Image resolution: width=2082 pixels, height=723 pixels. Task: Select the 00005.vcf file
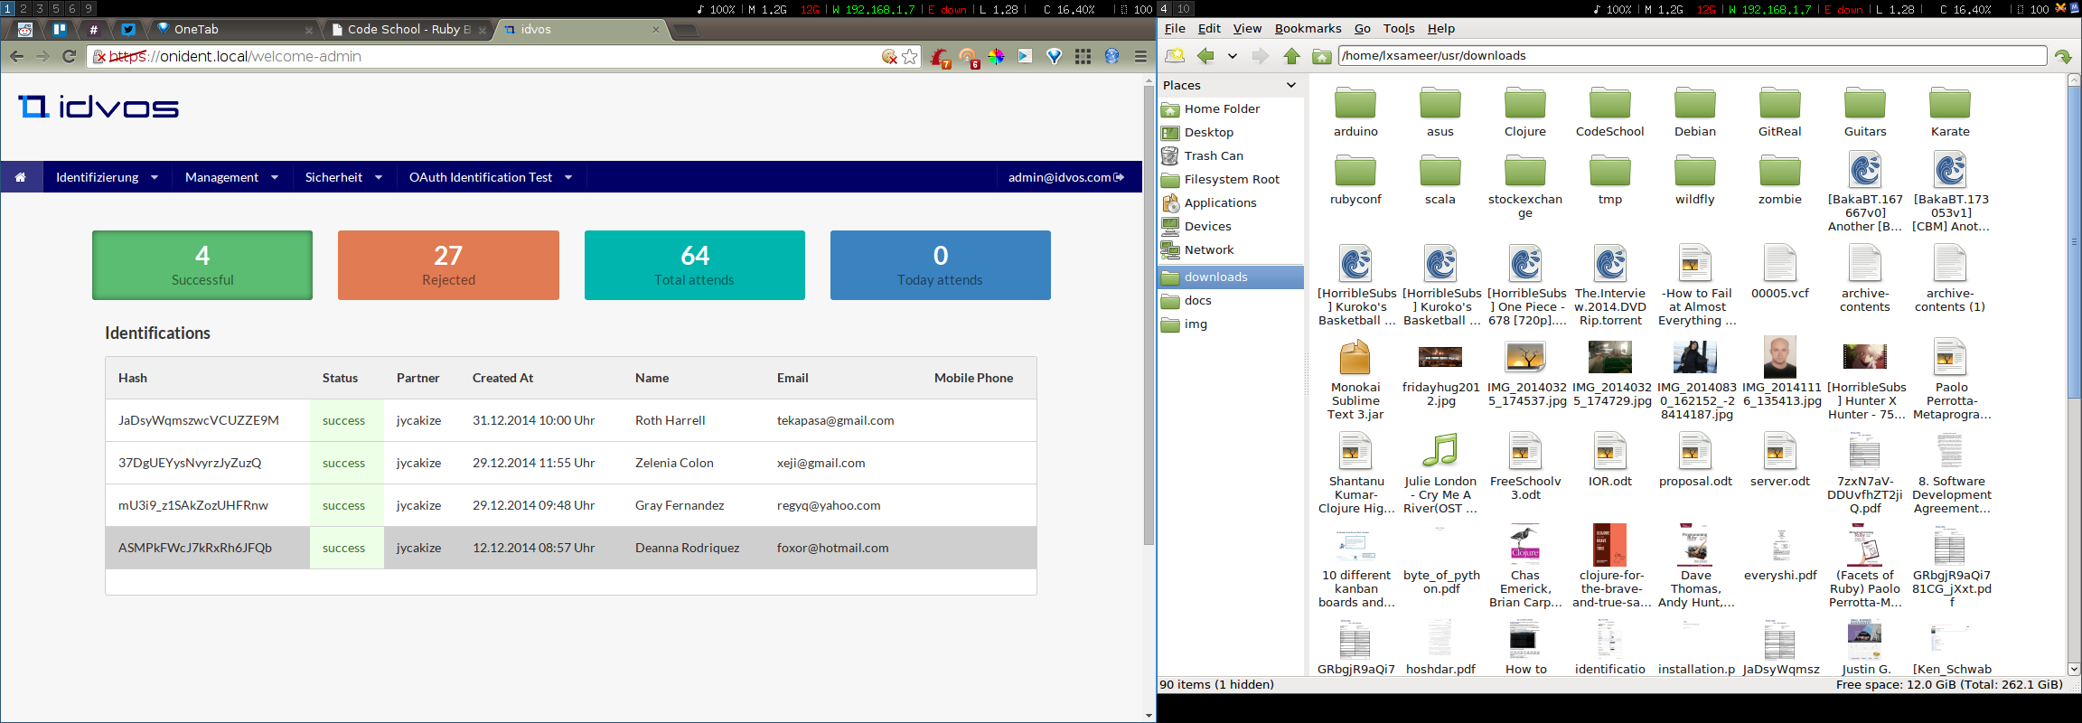[1780, 271]
